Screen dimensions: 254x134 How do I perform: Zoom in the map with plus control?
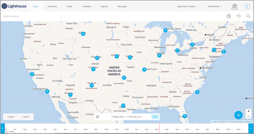point(249,111)
